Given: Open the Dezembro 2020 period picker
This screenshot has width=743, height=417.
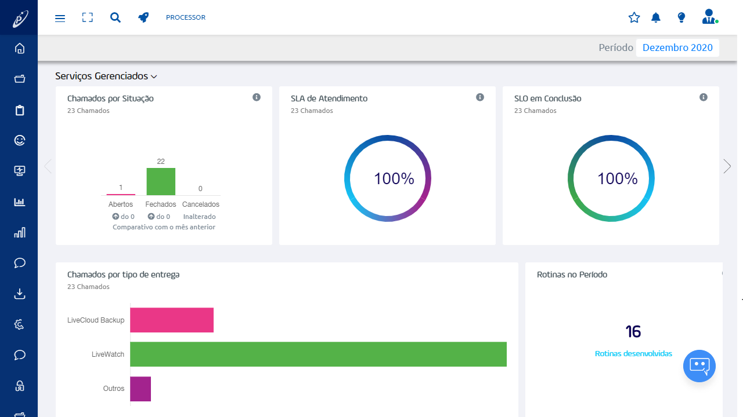Looking at the screenshot, I should (x=677, y=48).
